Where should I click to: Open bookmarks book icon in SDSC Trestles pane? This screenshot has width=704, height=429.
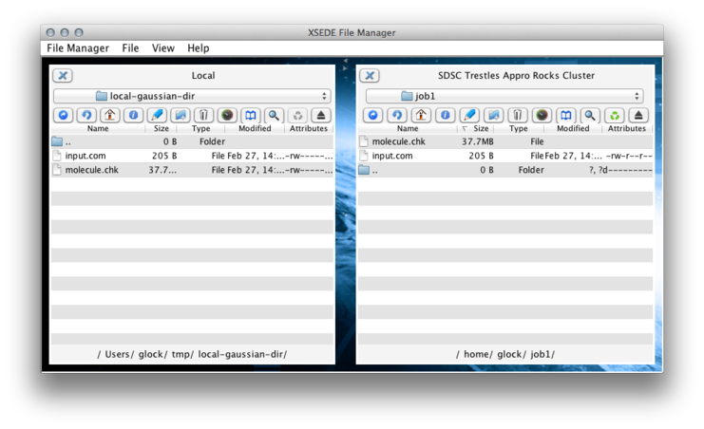click(x=566, y=116)
